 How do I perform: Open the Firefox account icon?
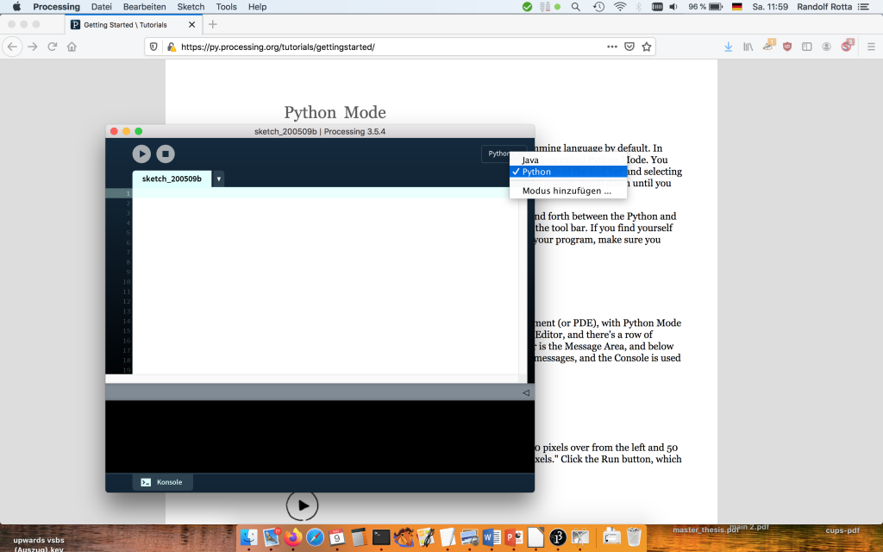(x=826, y=46)
